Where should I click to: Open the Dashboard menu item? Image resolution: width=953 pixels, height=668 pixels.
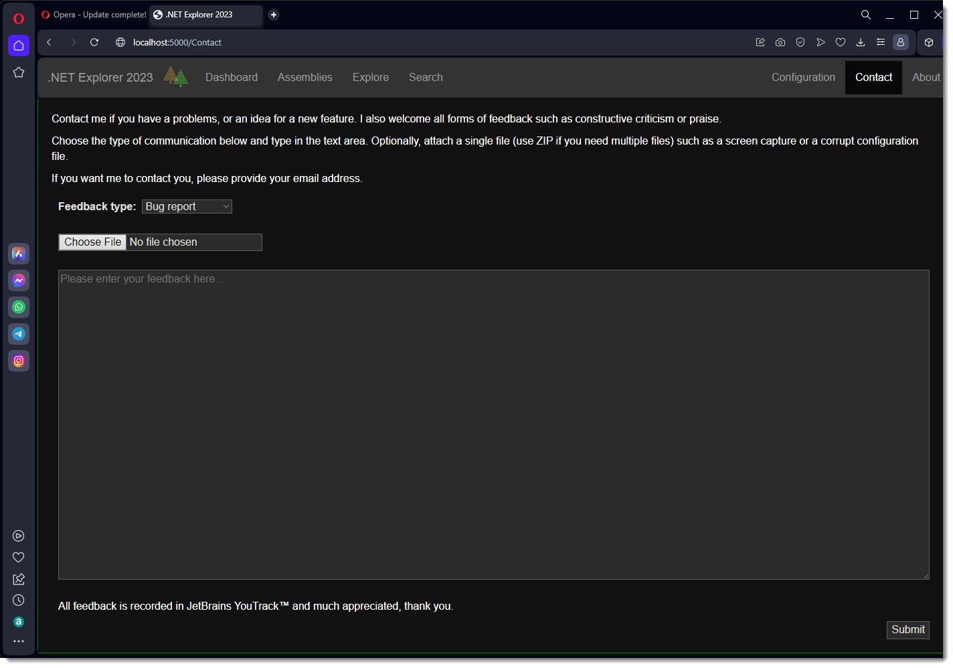click(232, 78)
